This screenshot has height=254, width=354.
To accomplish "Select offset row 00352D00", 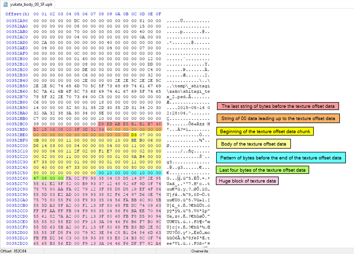I will tap(17, 233).
